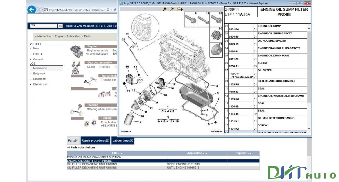The height and width of the screenshot is (182, 339).
Task: Click the search magnifier in the address bar
Action: [107, 10]
